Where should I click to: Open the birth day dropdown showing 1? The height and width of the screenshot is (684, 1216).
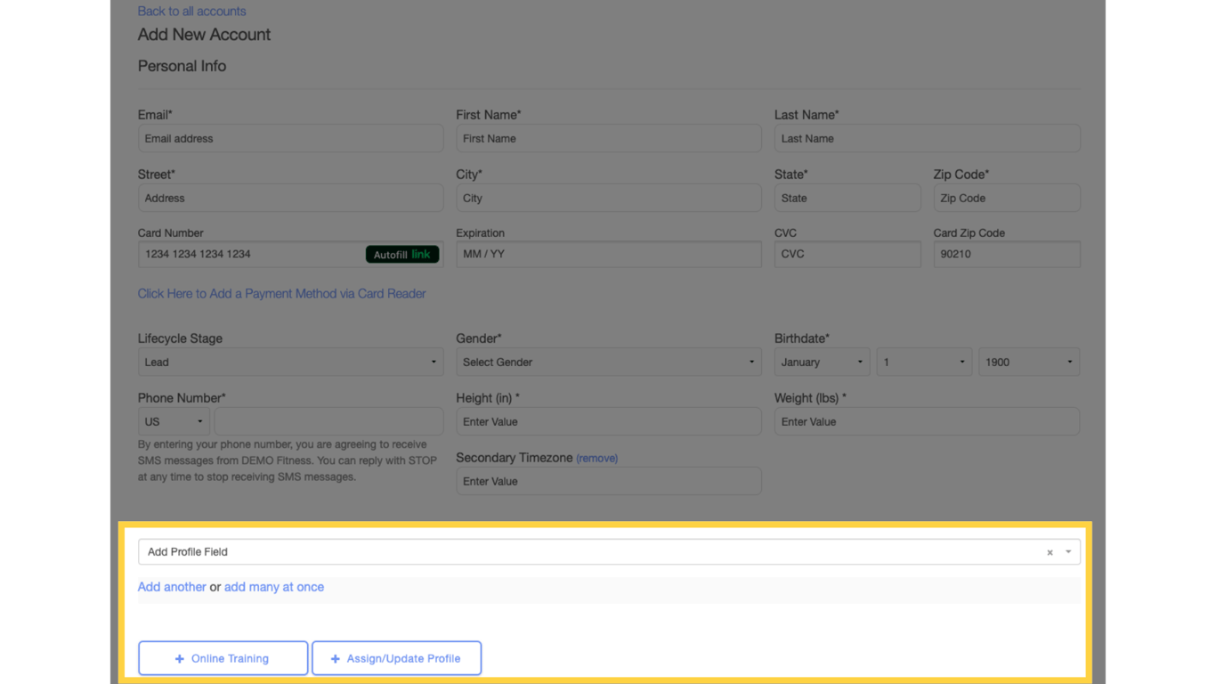coord(924,362)
